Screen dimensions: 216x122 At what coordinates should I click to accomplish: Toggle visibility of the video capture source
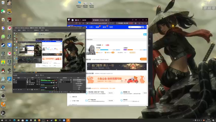(37, 83)
